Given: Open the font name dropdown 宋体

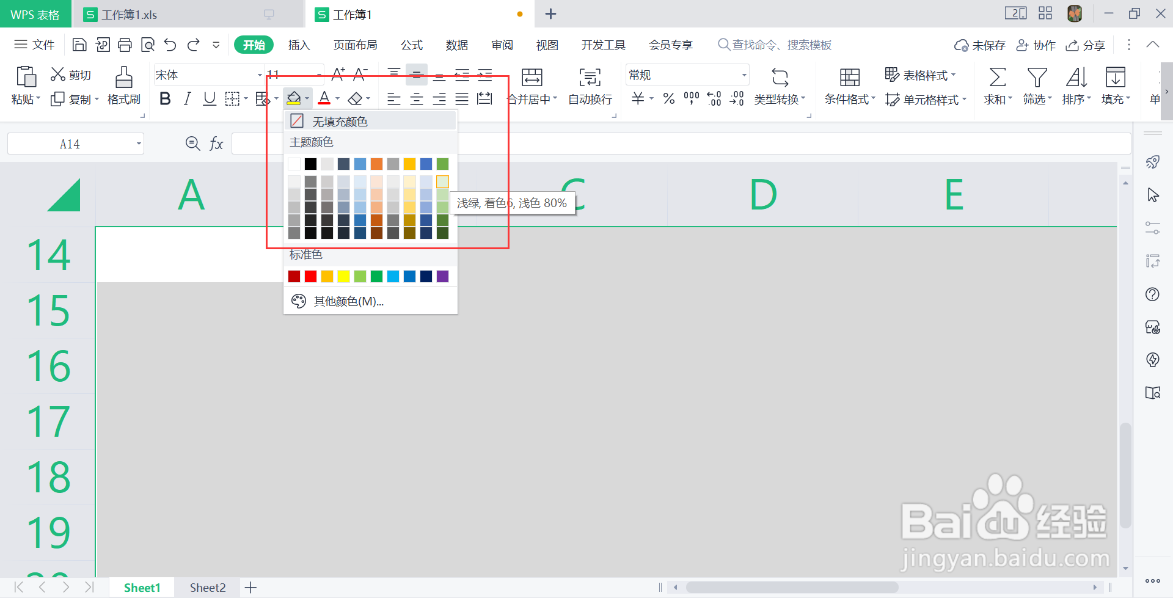Looking at the screenshot, I should pyautogui.click(x=260, y=75).
